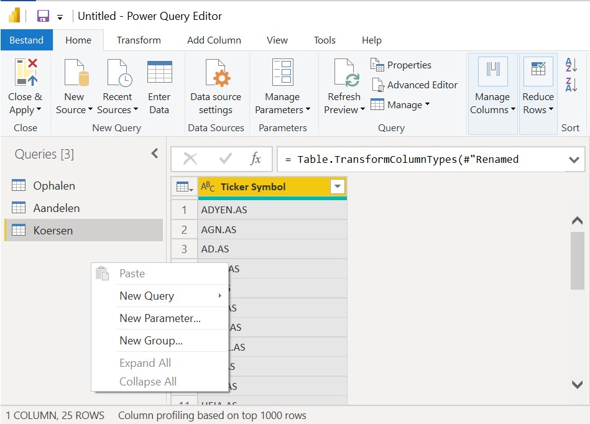The image size is (590, 424).
Task: Click the Enter Data table icon
Action: coord(159,73)
